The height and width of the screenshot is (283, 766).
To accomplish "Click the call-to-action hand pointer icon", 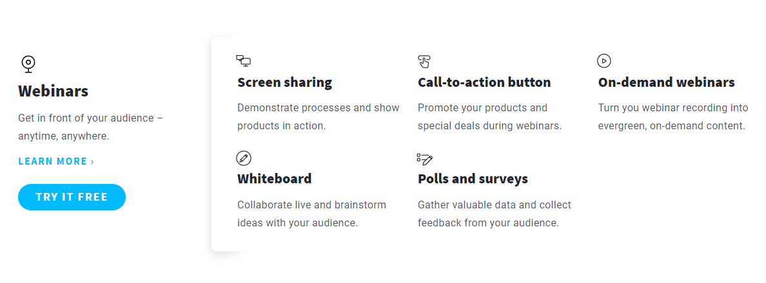I will pos(424,61).
